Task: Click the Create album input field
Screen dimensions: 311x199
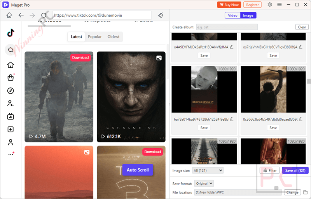Action: [227, 27]
